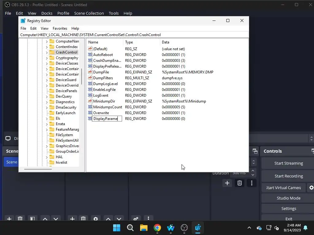Select MinidumpsCount registry value

coord(108,107)
